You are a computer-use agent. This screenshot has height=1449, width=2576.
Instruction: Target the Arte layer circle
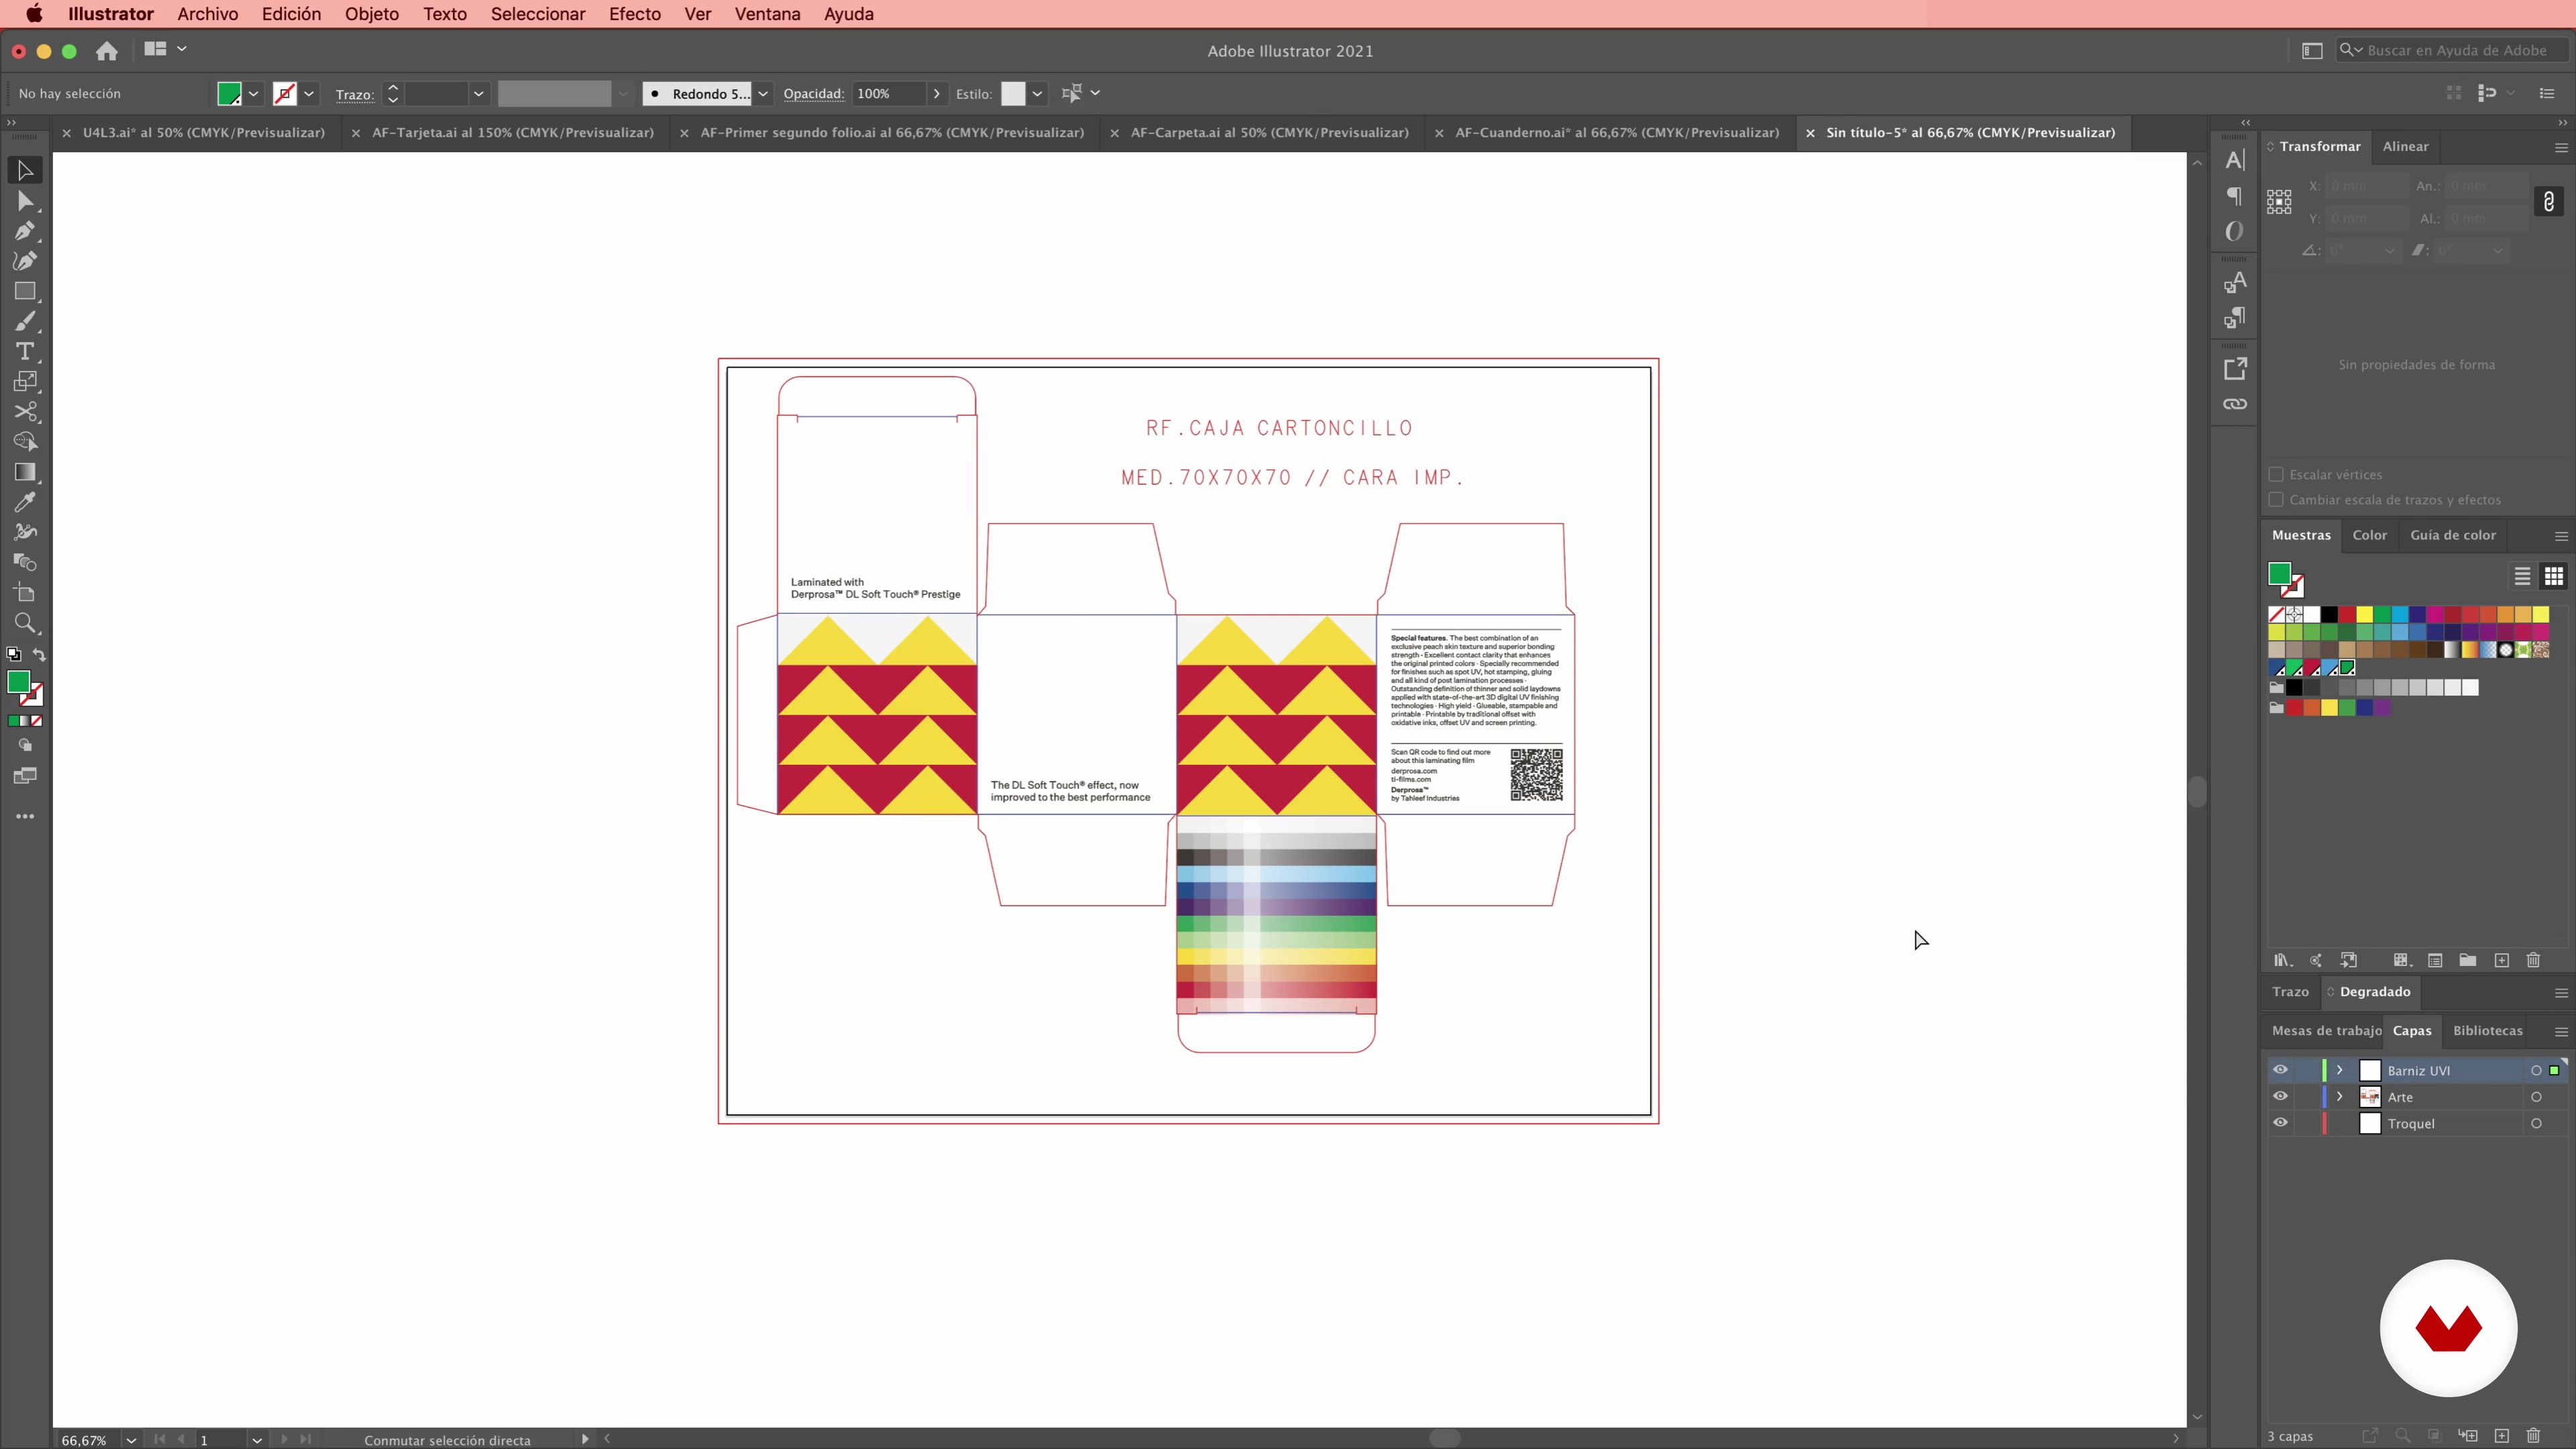[x=2536, y=1097]
